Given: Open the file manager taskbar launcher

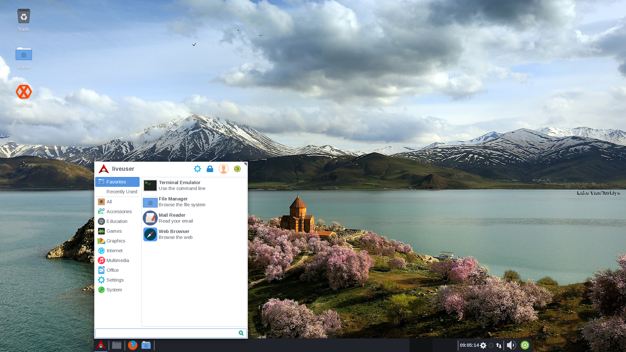Looking at the screenshot, I should pyautogui.click(x=146, y=345).
